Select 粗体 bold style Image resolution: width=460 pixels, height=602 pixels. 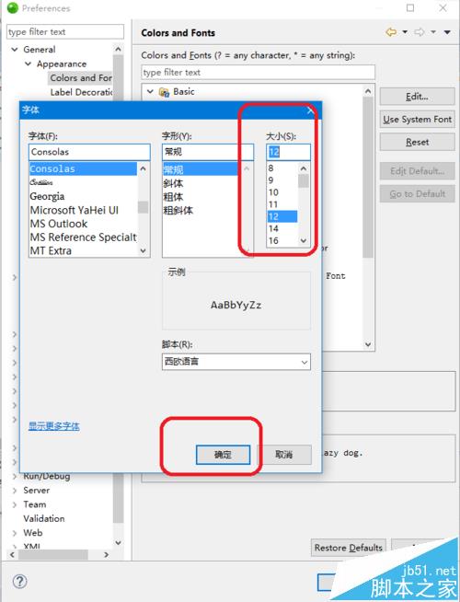point(200,197)
